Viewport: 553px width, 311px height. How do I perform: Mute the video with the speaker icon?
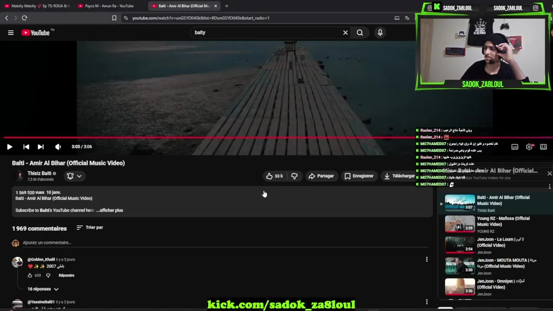click(x=58, y=147)
